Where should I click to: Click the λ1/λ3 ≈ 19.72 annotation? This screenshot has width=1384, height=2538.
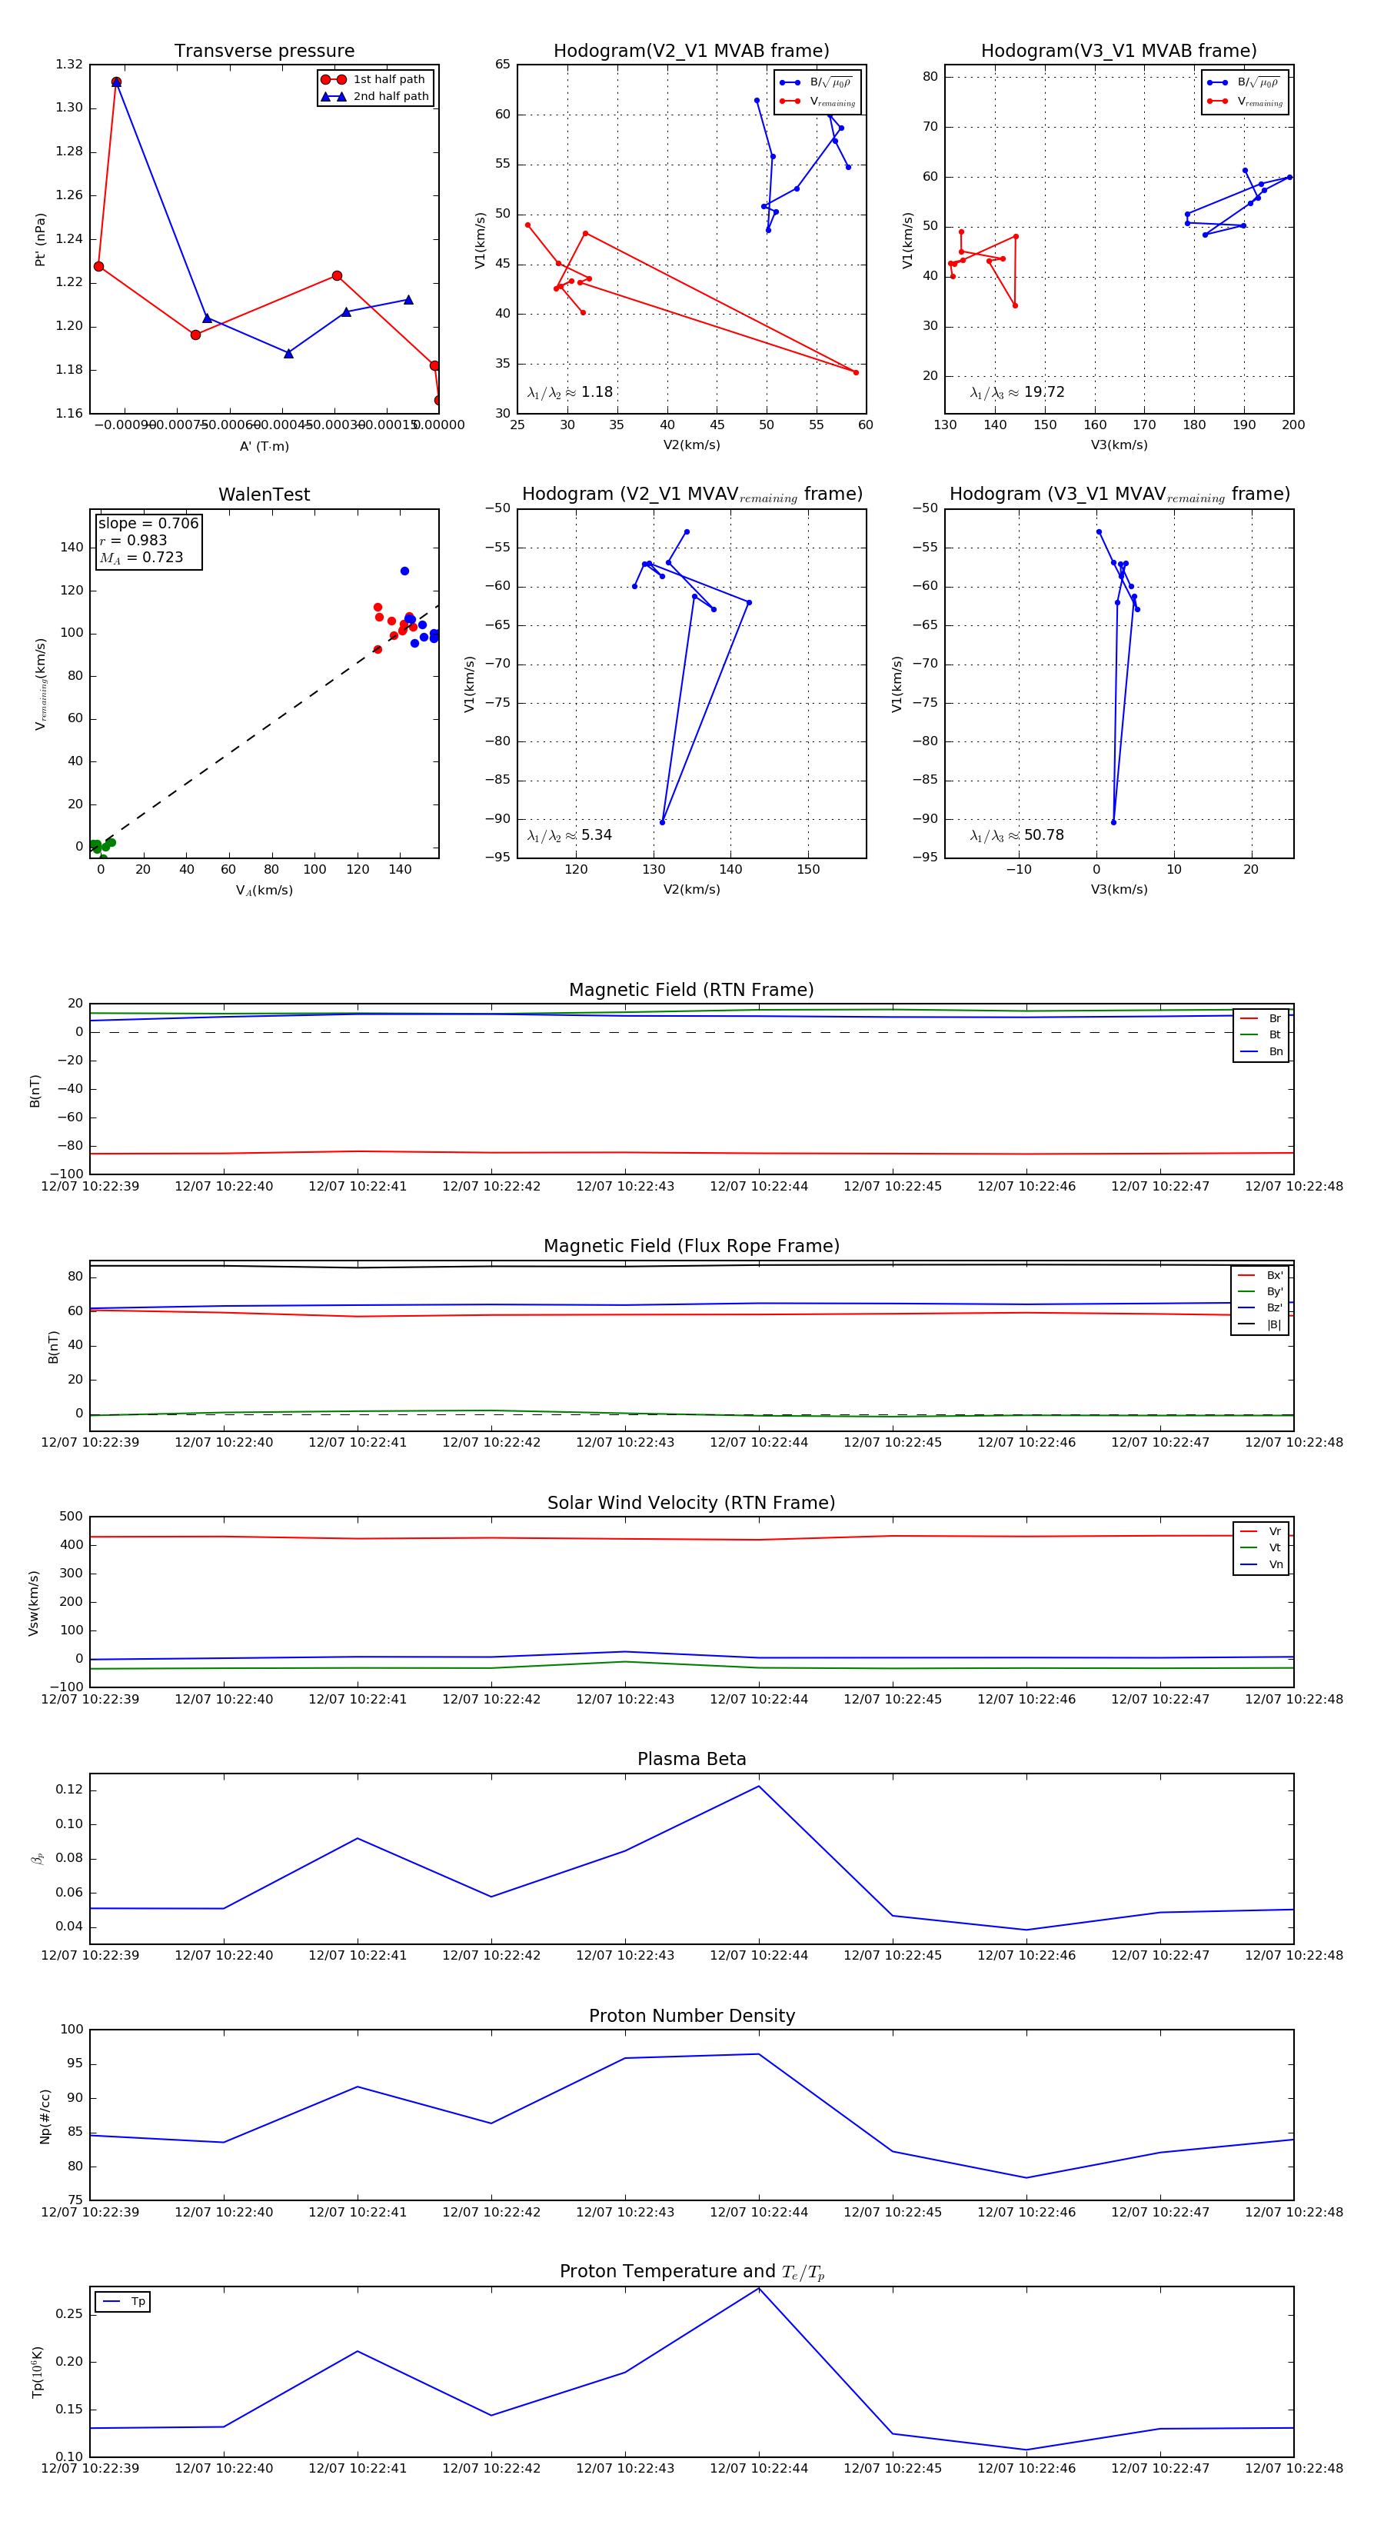1016,392
